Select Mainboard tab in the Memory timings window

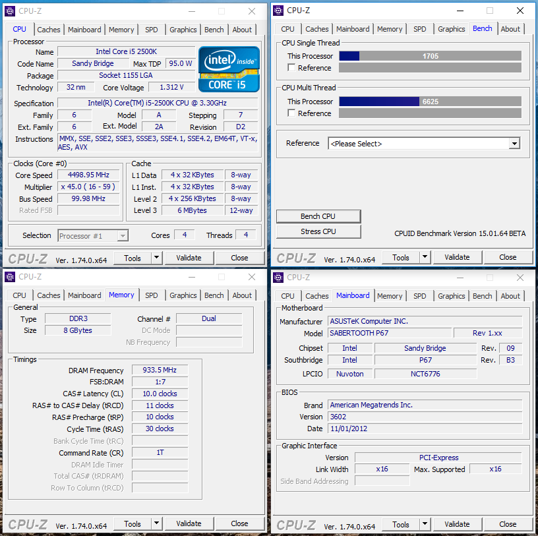[x=84, y=295]
